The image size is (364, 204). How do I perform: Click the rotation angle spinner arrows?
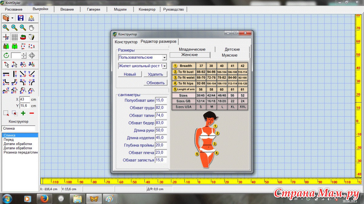(24, 56)
